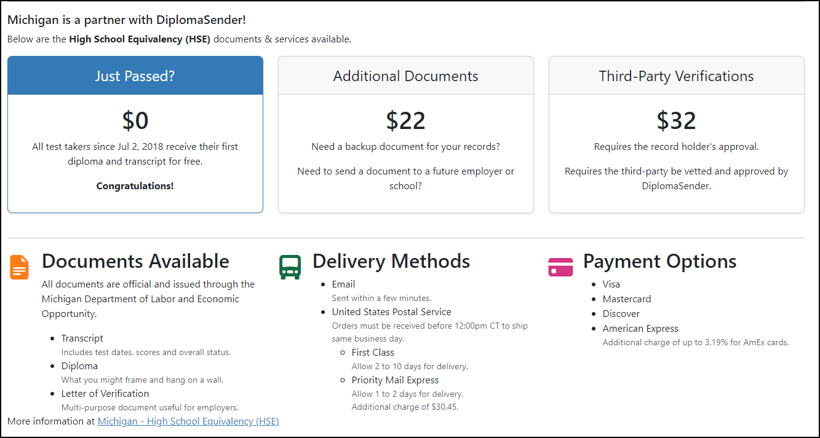Click the Diploma list item
The image size is (820, 438).
[x=79, y=366]
